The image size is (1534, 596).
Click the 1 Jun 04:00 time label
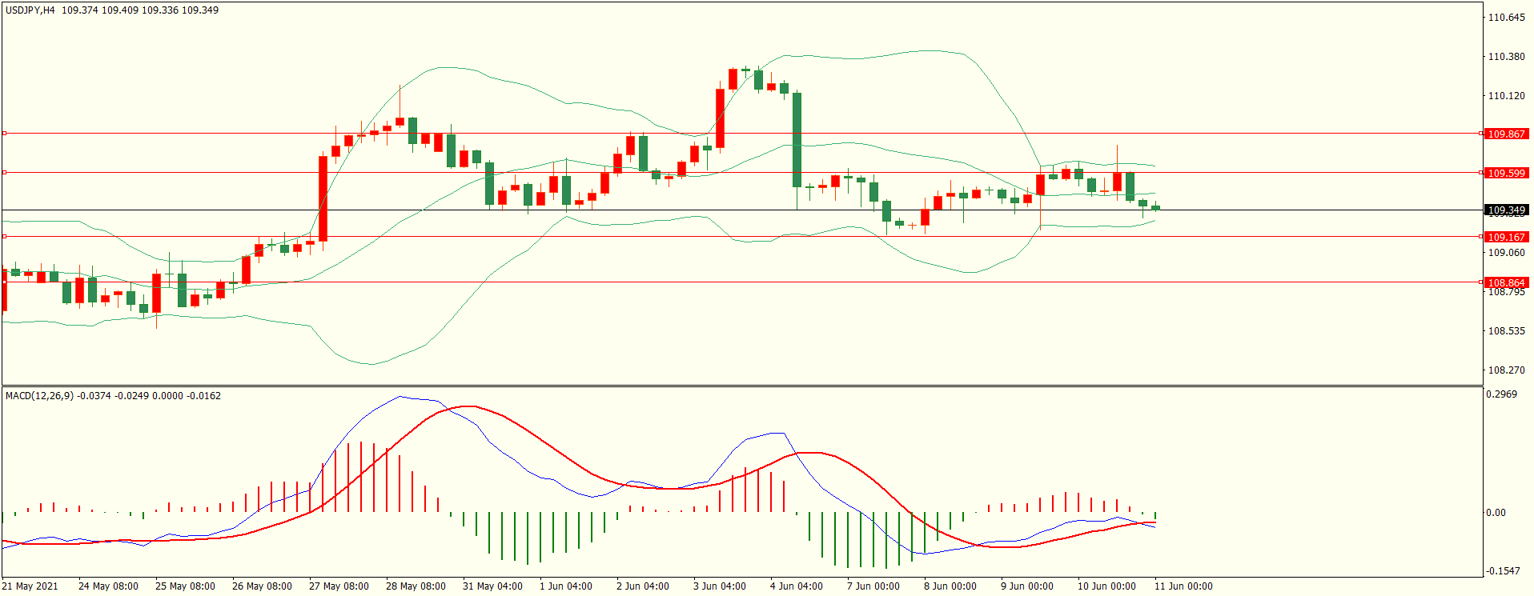(566, 586)
